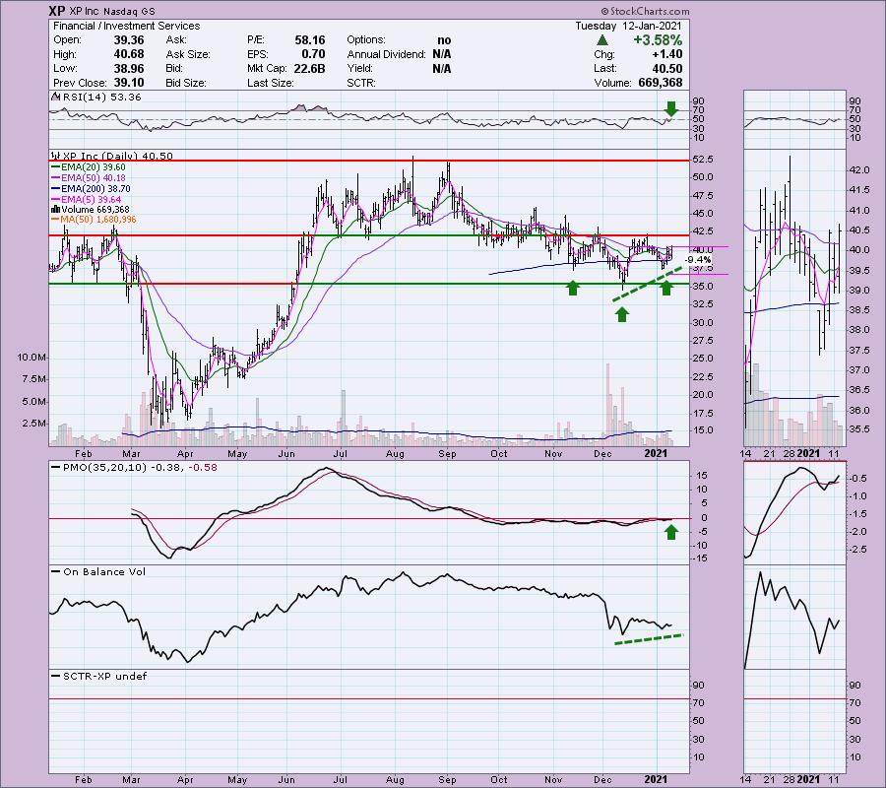Click the volume bars icon in the legend
886x788 pixels.
click(x=55, y=210)
